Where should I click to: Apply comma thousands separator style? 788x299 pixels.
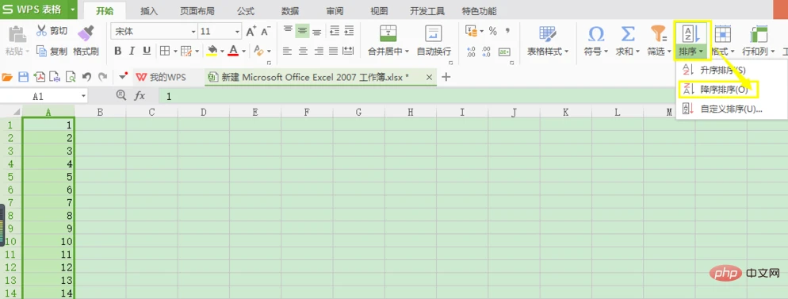(x=507, y=31)
